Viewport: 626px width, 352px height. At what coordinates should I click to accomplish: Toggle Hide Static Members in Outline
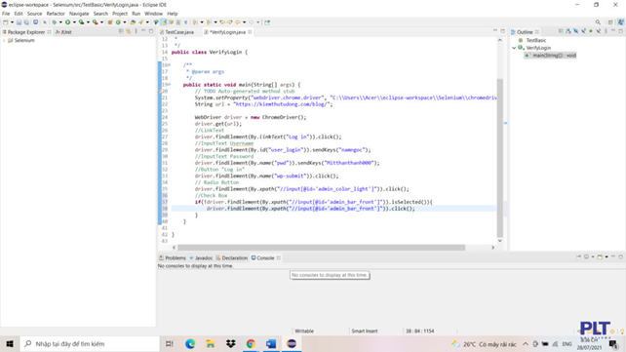pos(583,31)
